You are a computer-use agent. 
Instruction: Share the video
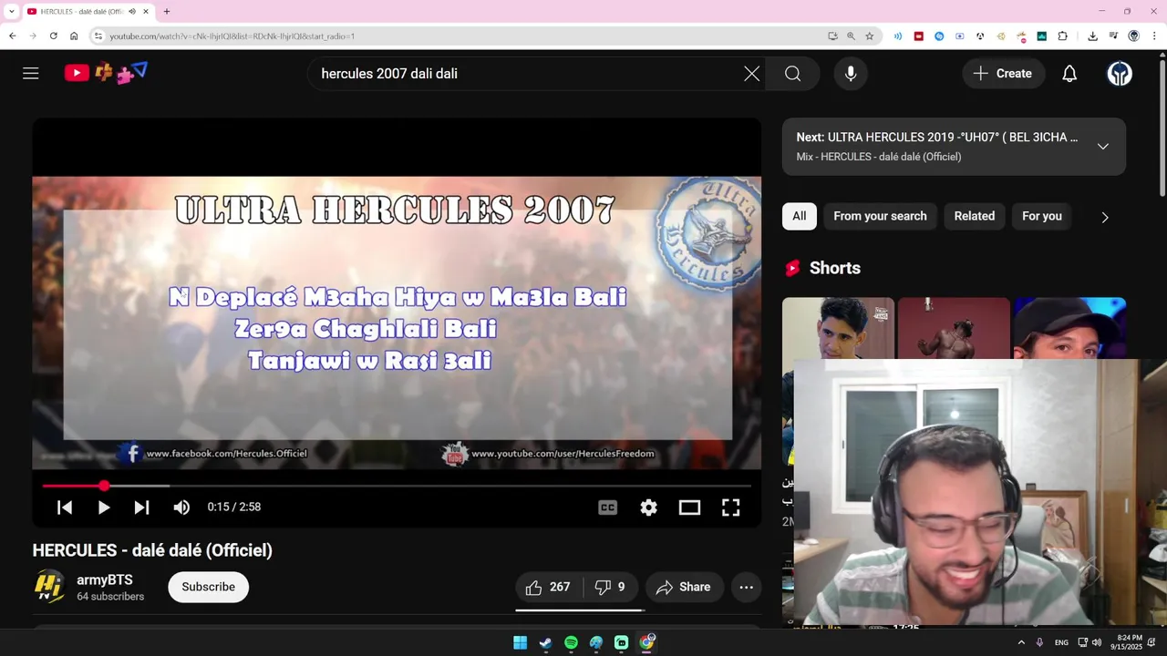[684, 588]
